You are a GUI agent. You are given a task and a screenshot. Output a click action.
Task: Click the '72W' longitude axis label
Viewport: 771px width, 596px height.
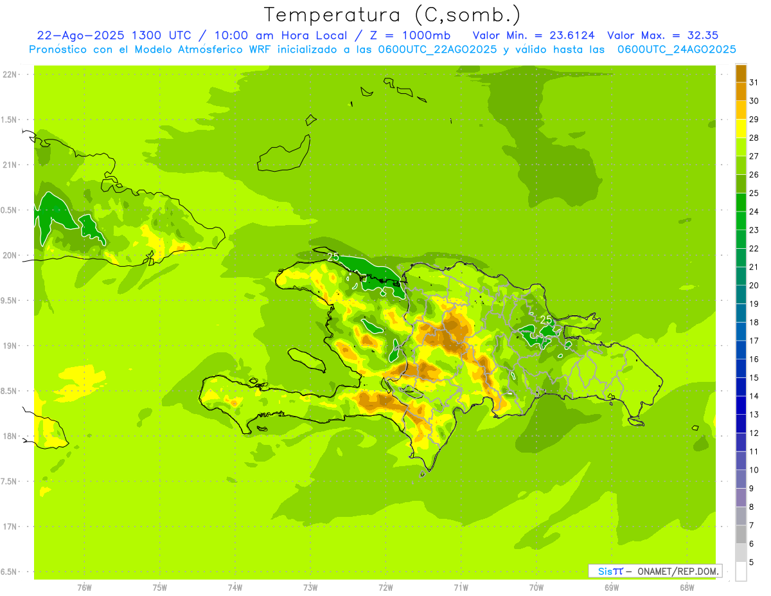[x=385, y=587]
